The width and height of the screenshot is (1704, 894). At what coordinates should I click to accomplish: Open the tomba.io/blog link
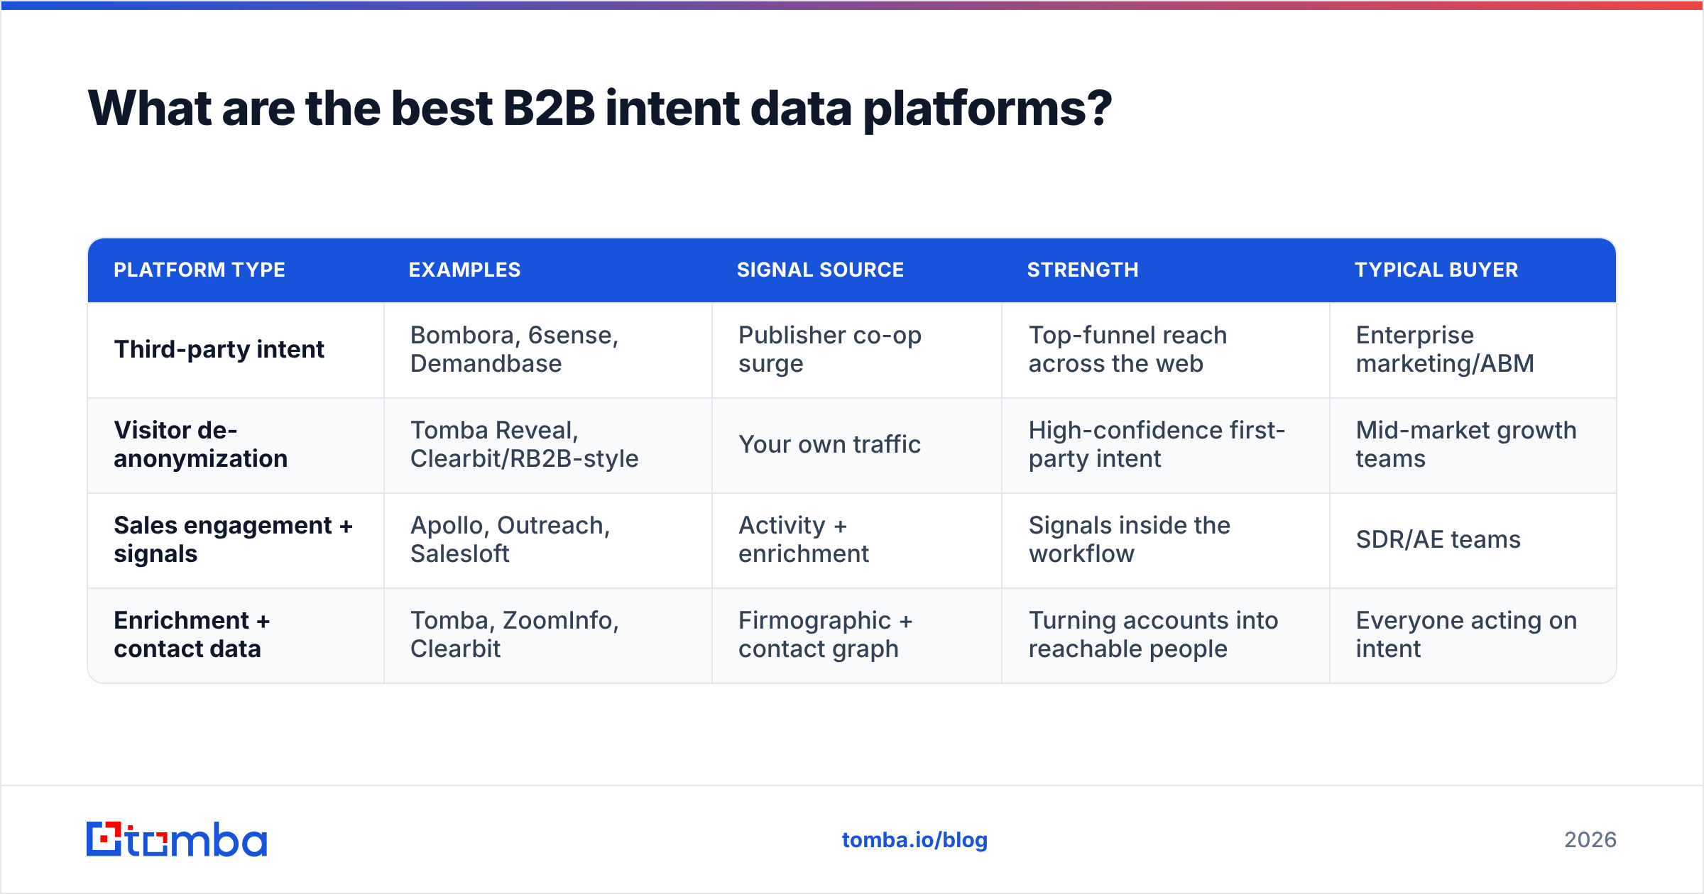[x=914, y=840]
